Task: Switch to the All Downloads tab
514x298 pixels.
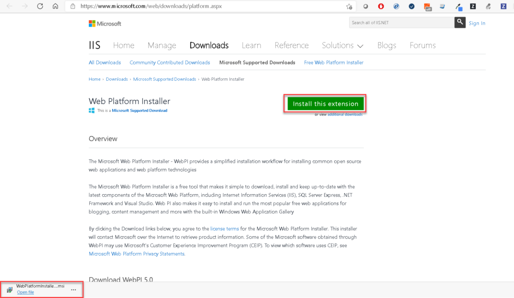Action: [105, 62]
